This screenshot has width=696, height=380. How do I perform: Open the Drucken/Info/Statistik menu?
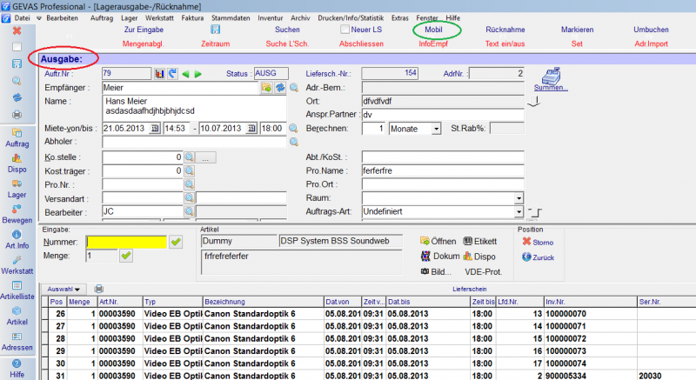351,18
